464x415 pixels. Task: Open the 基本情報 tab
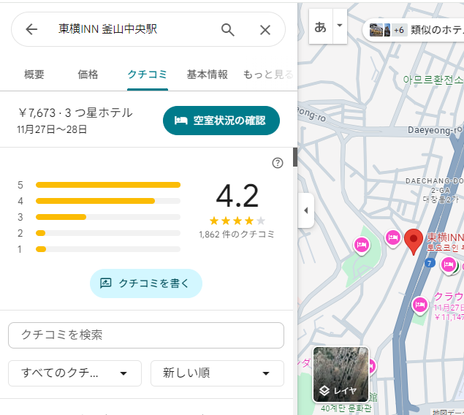click(207, 75)
